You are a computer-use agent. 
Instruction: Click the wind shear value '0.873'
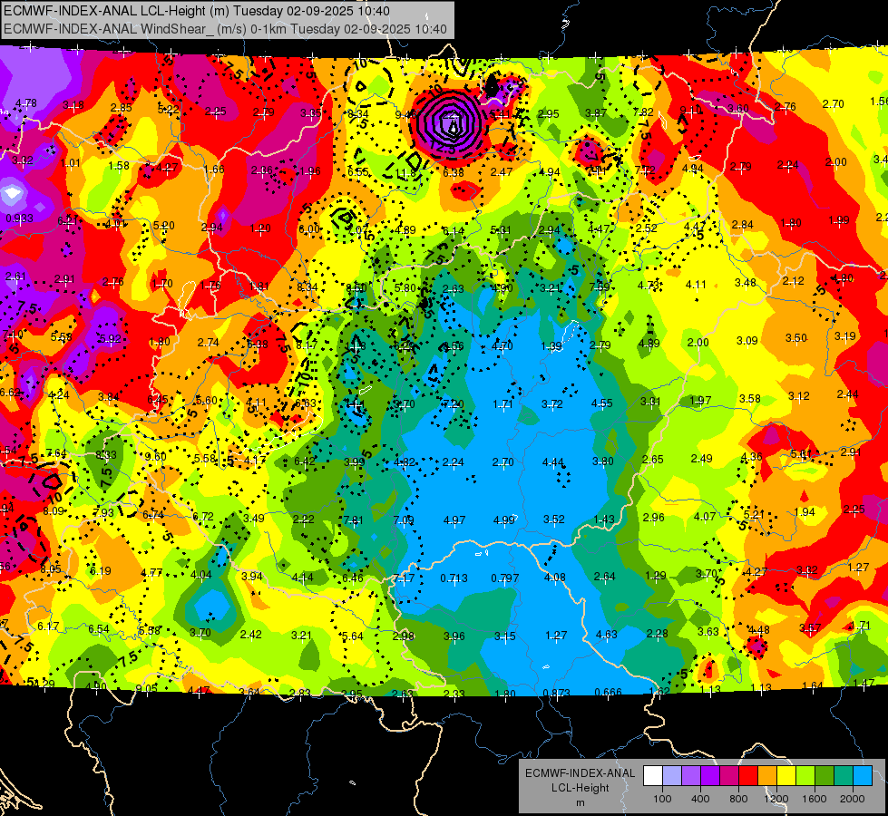coord(557,693)
